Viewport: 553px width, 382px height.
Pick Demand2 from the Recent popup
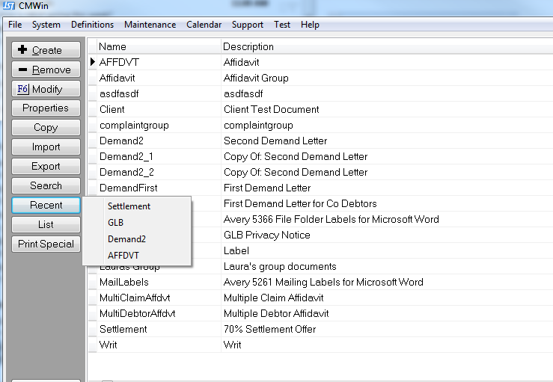pyautogui.click(x=126, y=239)
